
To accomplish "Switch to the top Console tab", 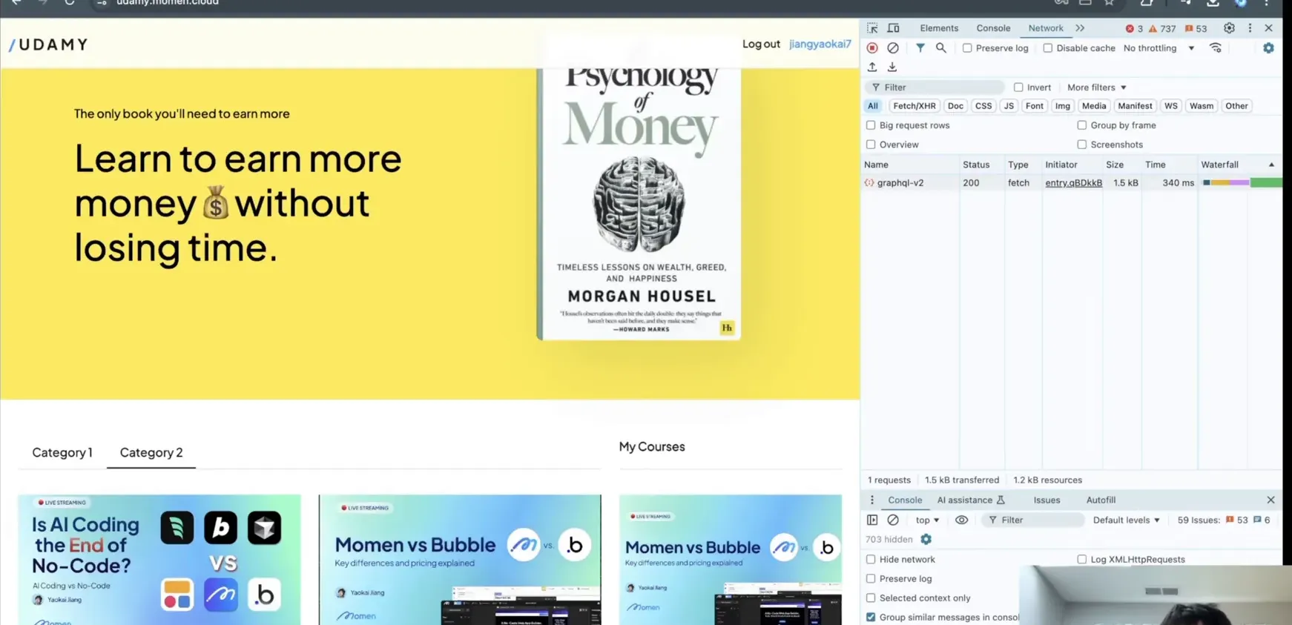I will (x=993, y=28).
